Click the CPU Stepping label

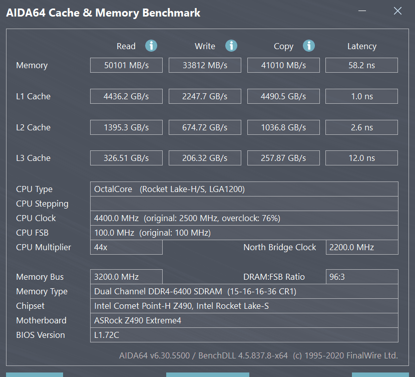coord(42,204)
